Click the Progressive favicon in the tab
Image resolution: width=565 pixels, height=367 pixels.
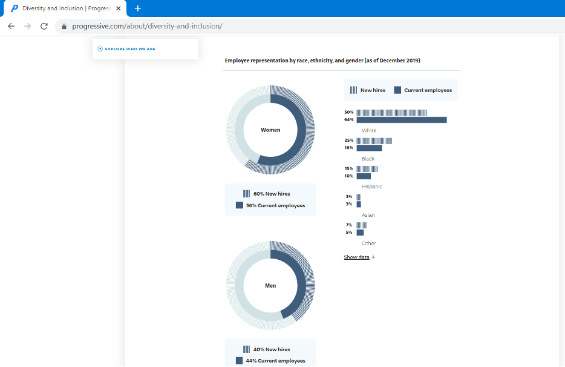point(15,8)
